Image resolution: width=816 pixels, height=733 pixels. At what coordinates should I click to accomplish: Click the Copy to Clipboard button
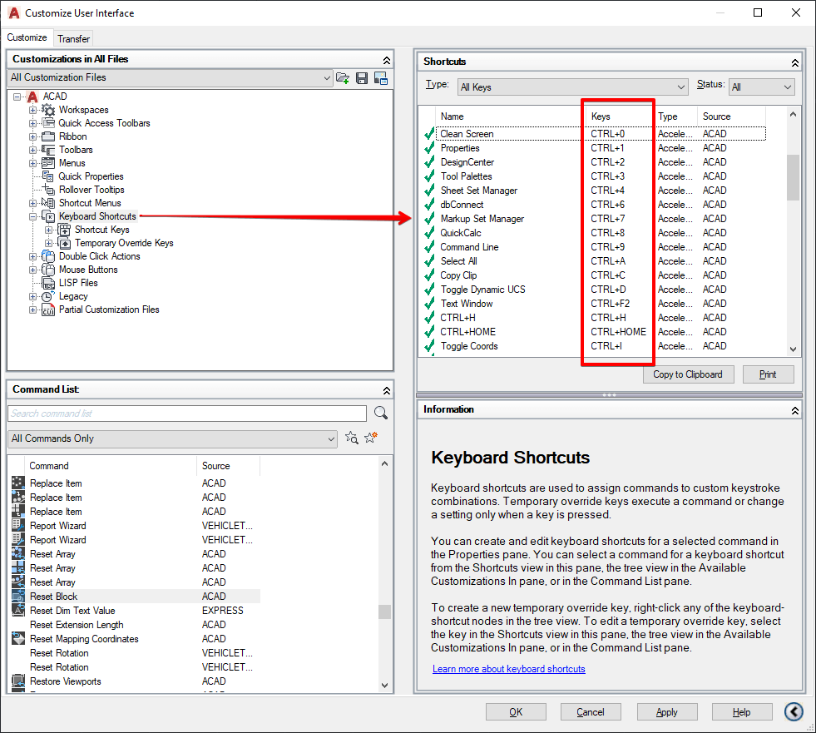tap(688, 374)
